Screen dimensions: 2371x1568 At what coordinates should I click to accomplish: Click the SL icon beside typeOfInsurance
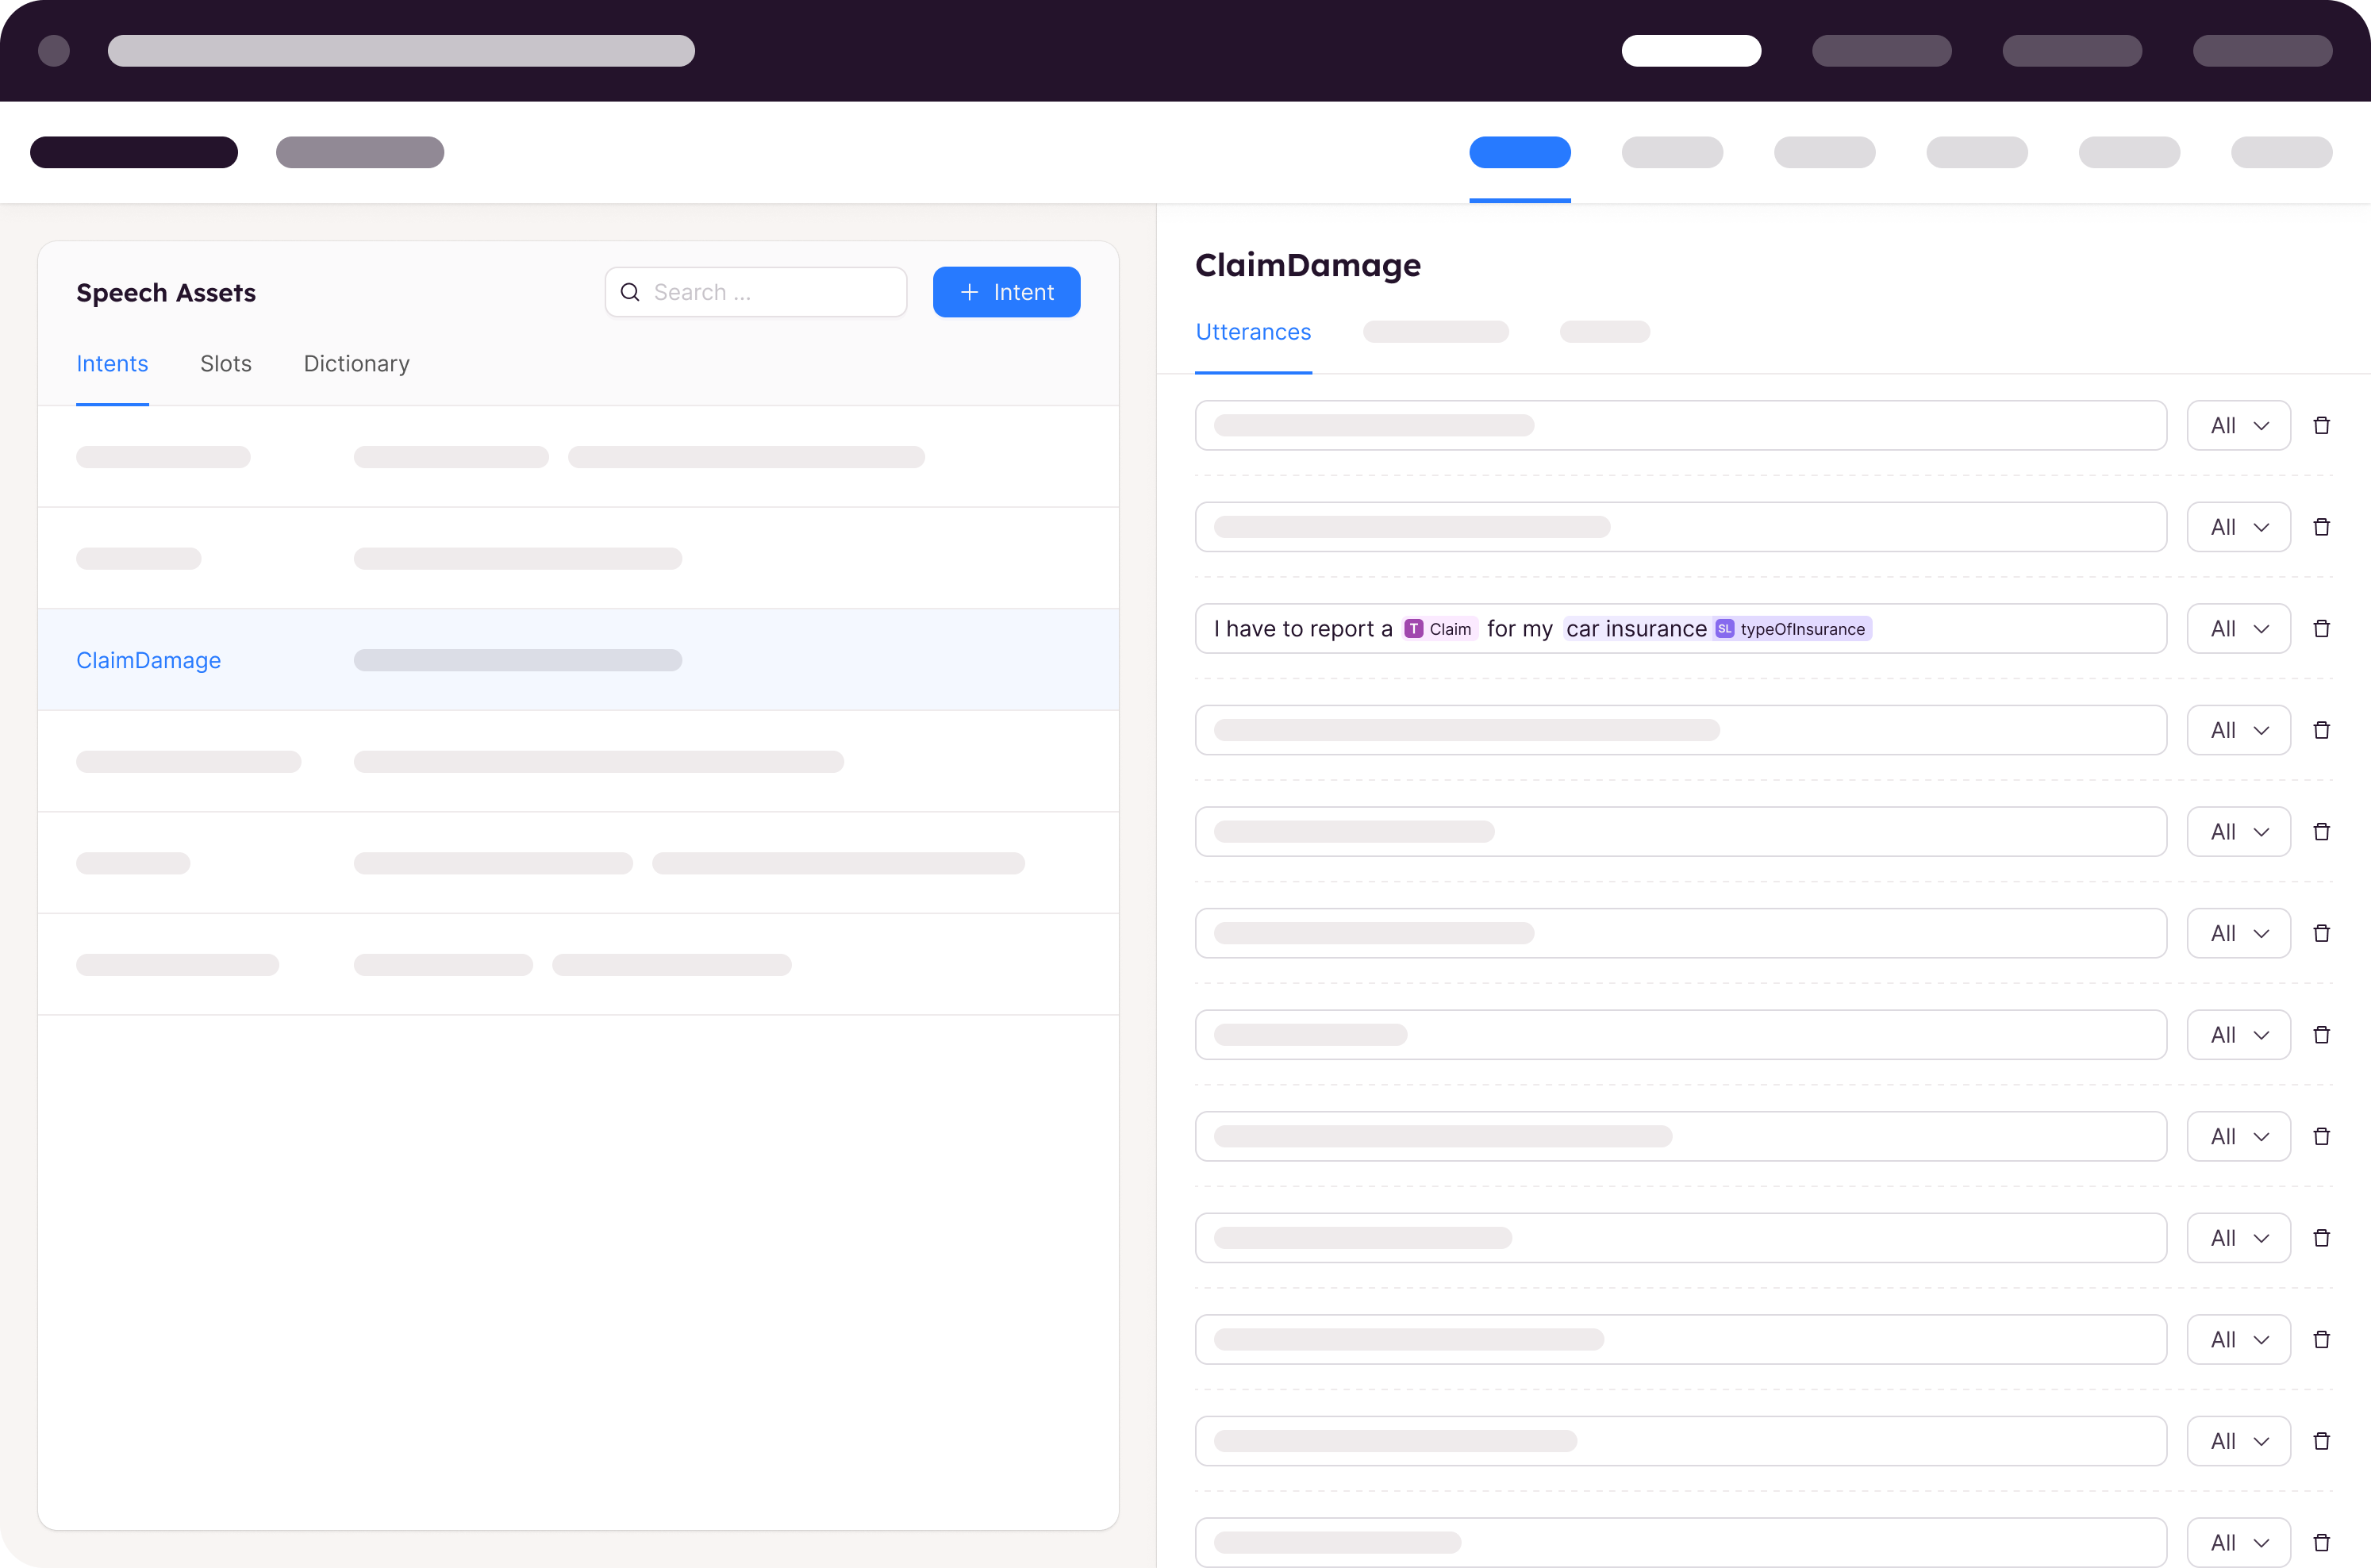pyautogui.click(x=1724, y=628)
